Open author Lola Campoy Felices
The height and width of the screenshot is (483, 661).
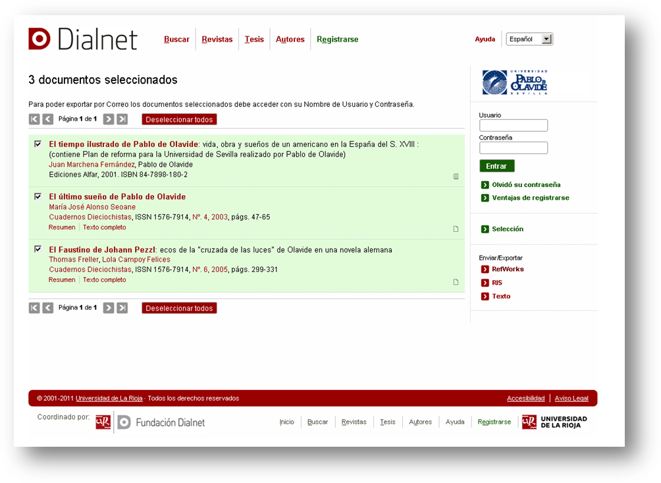136,260
